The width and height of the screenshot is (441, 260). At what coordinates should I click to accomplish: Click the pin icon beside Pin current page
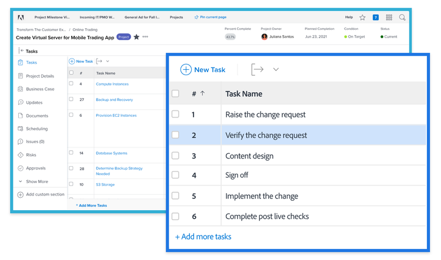tap(196, 17)
